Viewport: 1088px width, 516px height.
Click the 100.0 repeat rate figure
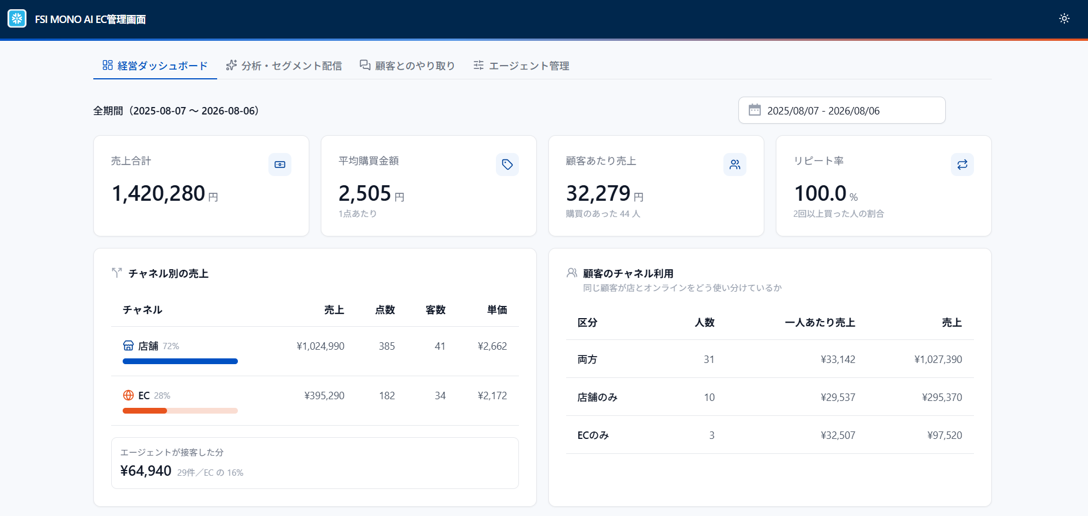tap(820, 193)
